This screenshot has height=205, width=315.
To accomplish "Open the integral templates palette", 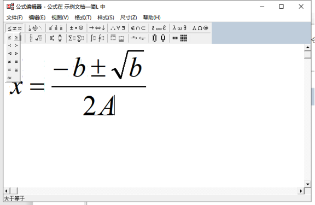I will (x=97, y=38).
